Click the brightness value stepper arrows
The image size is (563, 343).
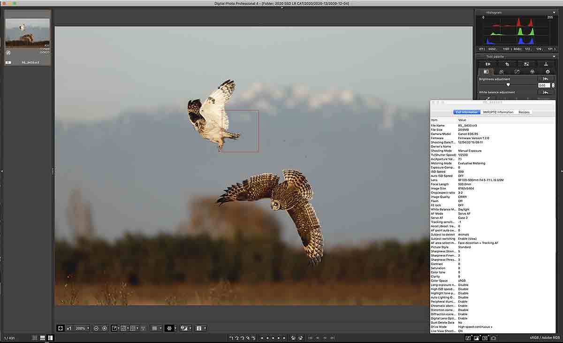click(553, 85)
